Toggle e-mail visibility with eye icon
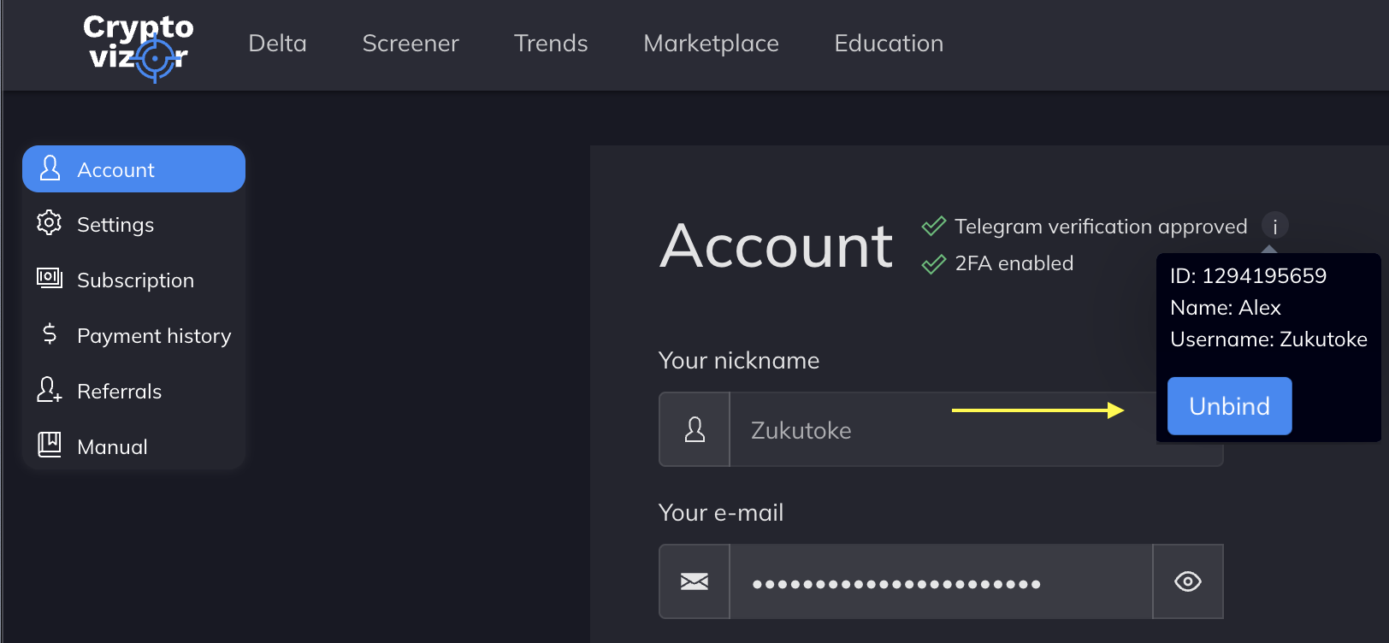 coord(1187,581)
